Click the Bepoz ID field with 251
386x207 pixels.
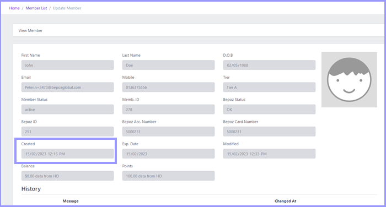point(67,132)
